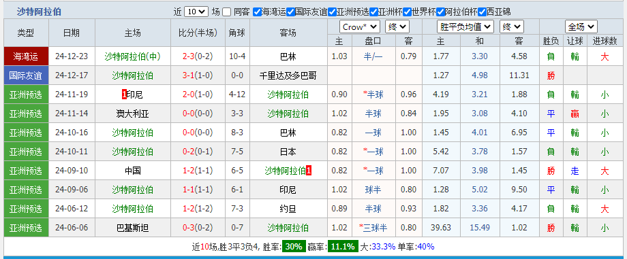The height and width of the screenshot is (259, 627).
Task: Click the 进球数 column header
Action: (605, 41)
